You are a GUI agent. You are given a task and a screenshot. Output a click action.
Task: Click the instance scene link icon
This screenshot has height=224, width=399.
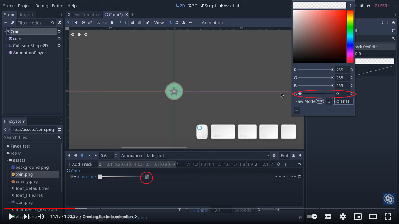[12, 23]
